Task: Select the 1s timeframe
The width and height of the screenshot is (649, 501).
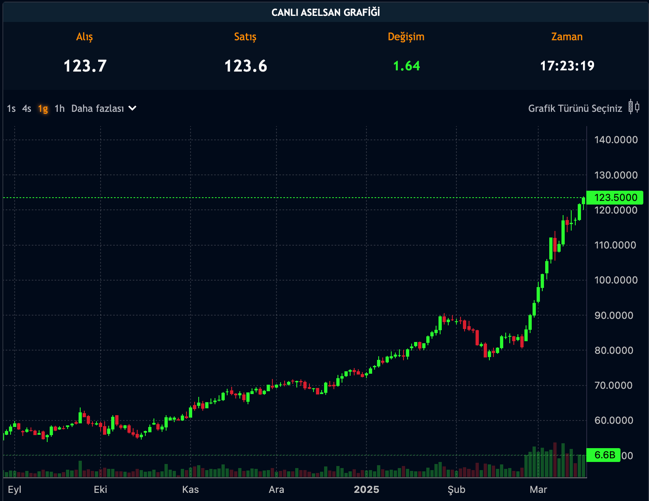Action: click(x=11, y=109)
